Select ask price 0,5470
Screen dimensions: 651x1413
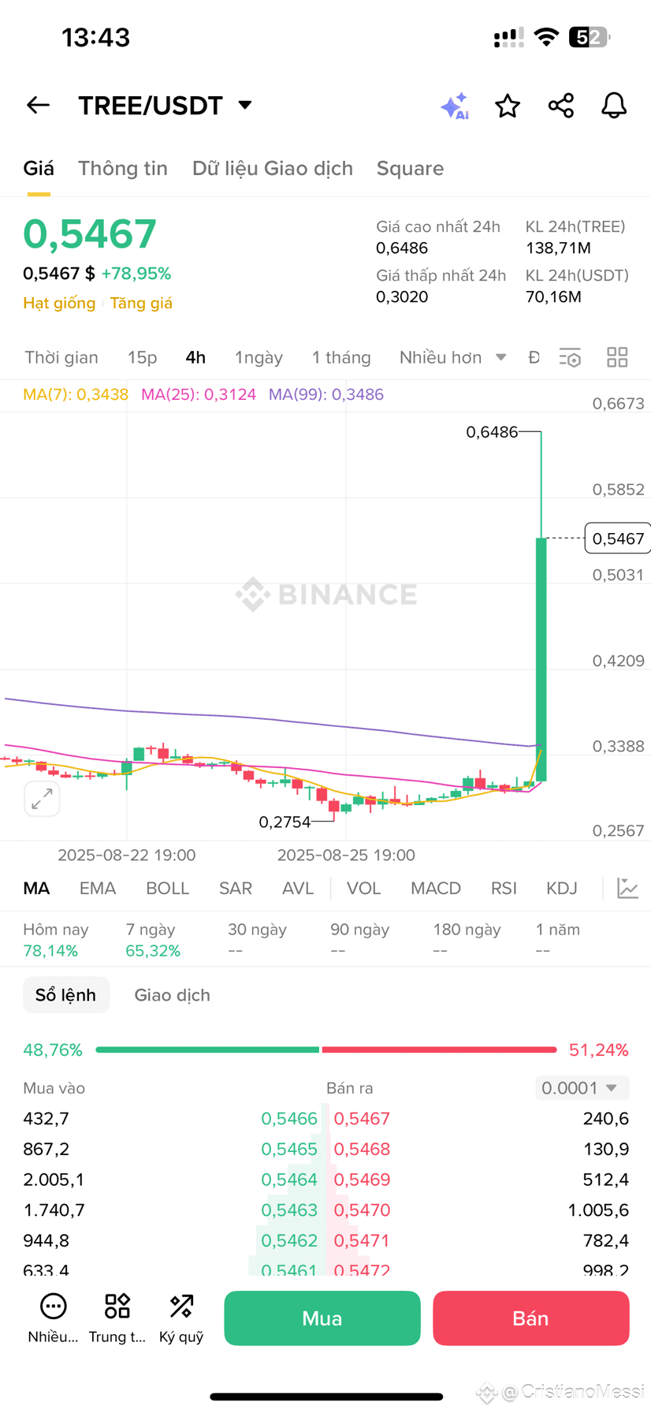pyautogui.click(x=362, y=1210)
